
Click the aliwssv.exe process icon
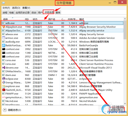point(4,34)
